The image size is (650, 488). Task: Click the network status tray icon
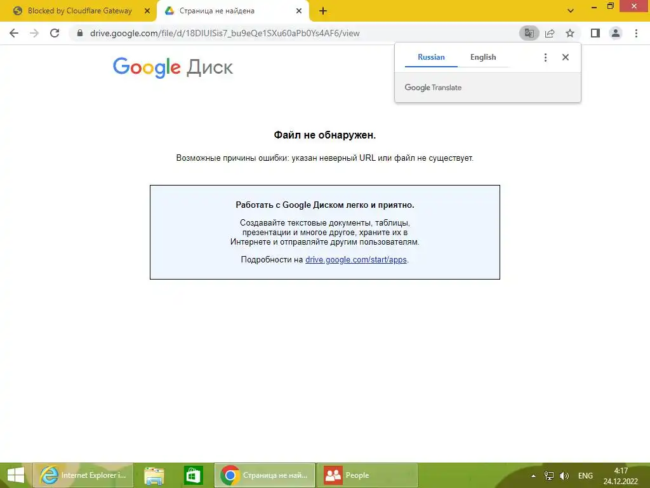point(549,475)
